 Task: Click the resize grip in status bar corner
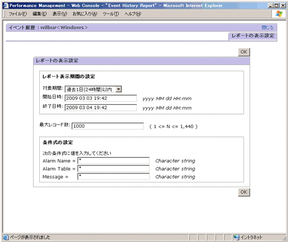click(285, 238)
